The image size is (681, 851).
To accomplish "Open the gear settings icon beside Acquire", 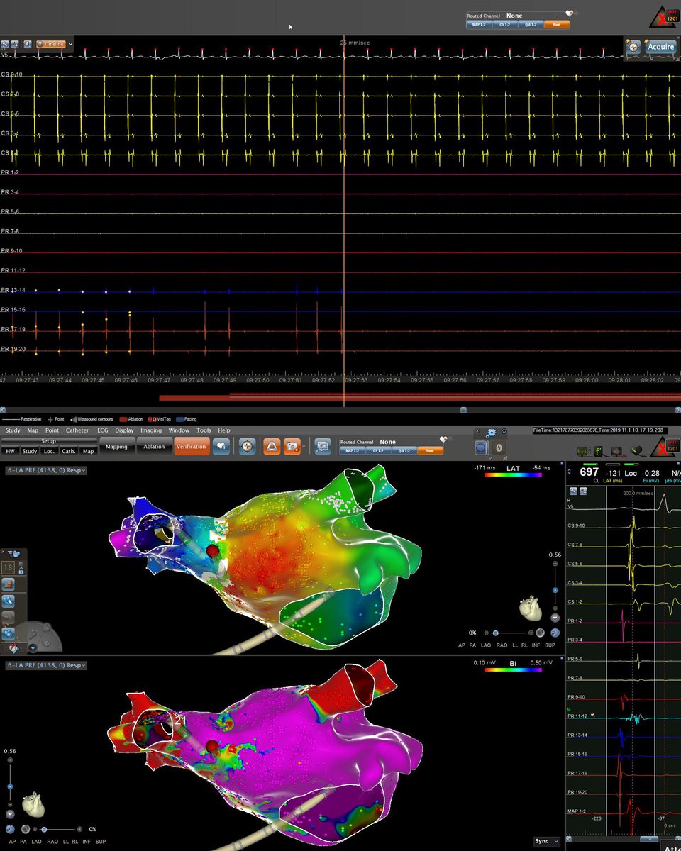I will point(633,47).
